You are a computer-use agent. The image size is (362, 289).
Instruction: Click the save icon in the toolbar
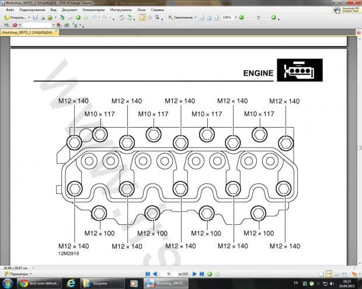pyautogui.click(x=34, y=17)
